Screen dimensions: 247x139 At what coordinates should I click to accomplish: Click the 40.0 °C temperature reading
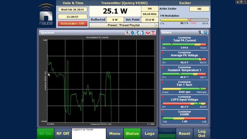point(184,77)
